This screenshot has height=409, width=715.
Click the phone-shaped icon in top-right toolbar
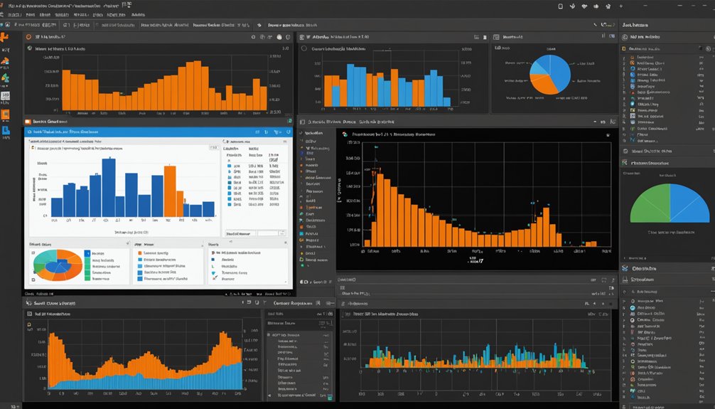(561, 6)
